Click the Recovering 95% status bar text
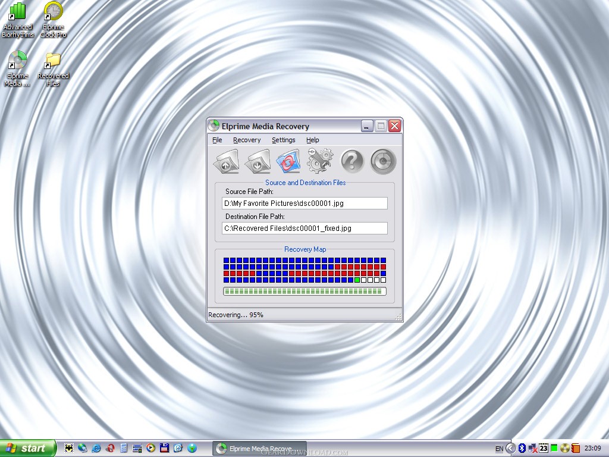The width and height of the screenshot is (609, 457). (236, 315)
